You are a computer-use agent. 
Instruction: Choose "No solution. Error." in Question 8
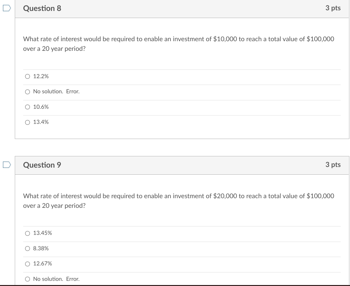pos(28,92)
